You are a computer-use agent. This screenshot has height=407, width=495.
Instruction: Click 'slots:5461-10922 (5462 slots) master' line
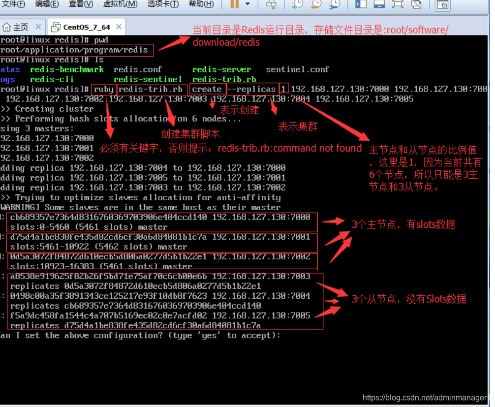tap(98, 247)
